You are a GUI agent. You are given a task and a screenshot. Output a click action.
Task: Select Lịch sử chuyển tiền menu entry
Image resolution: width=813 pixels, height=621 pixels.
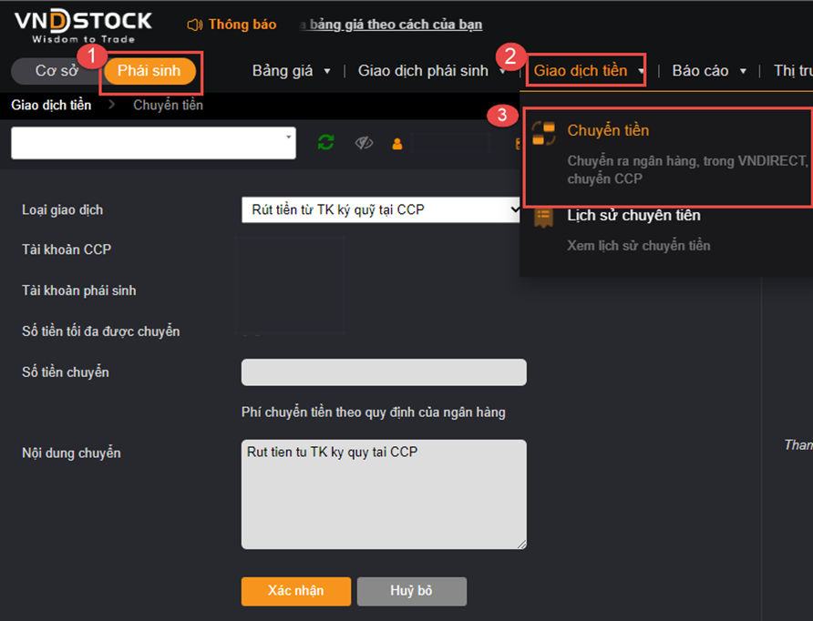coord(633,216)
